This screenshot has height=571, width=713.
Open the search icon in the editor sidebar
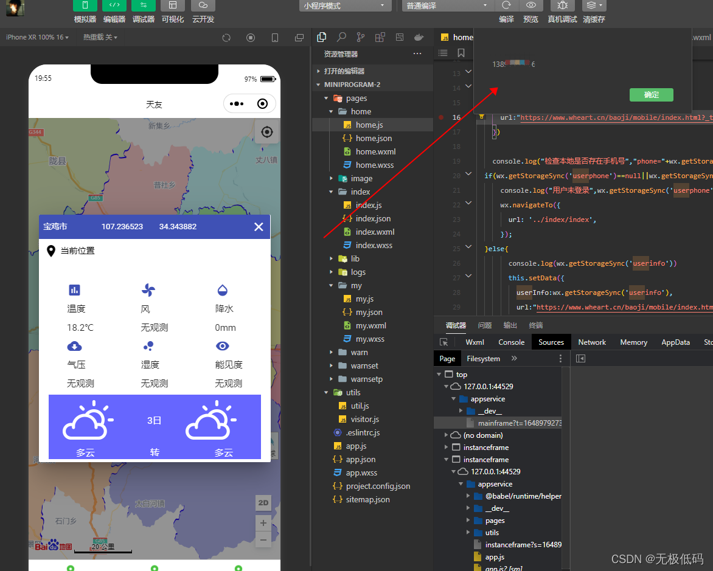tap(342, 38)
